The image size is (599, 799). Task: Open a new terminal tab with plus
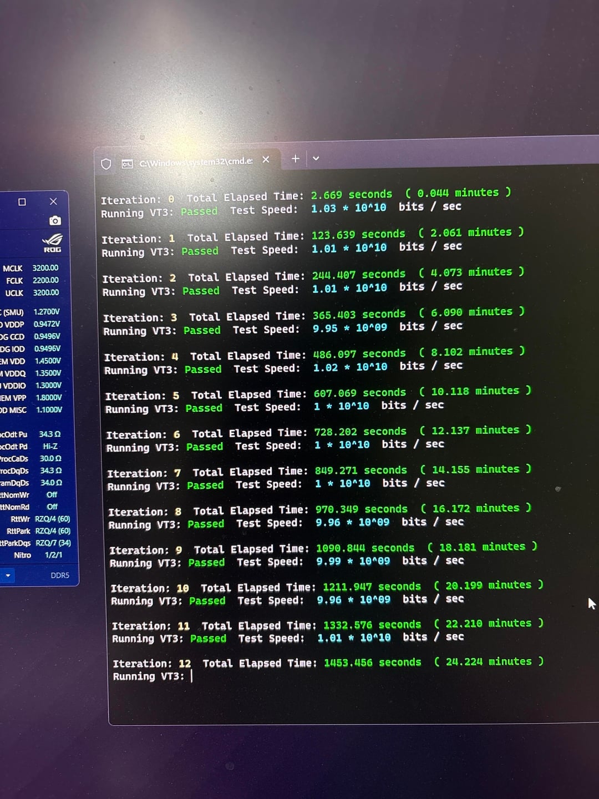click(296, 159)
